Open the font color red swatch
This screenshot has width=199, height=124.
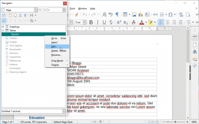142,22
